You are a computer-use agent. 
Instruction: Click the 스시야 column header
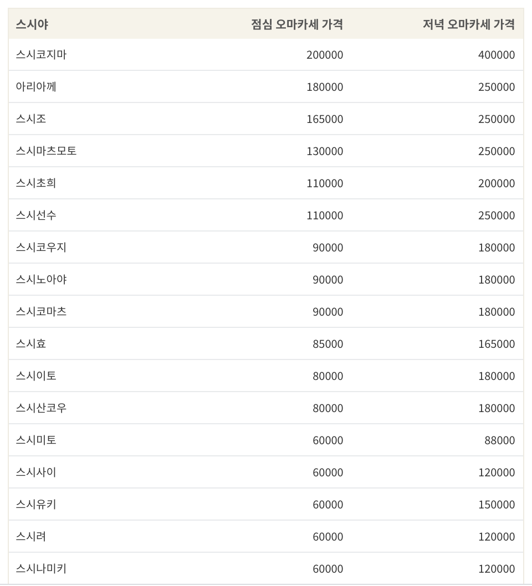[32, 24]
